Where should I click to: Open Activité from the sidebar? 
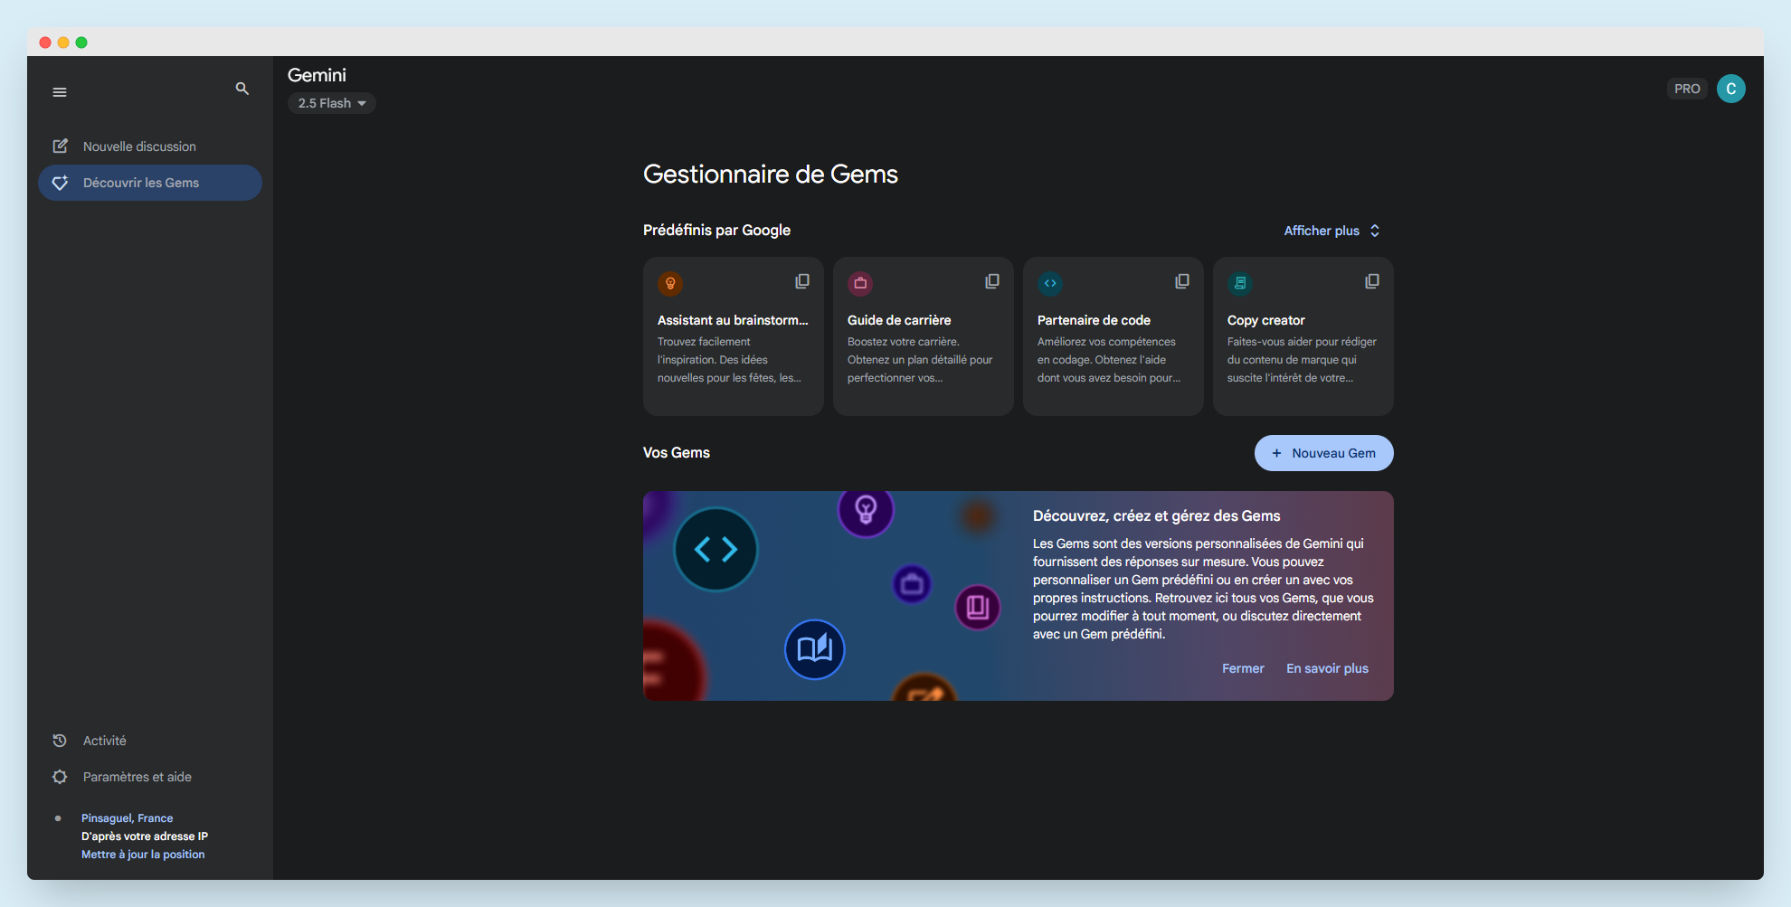150,741
